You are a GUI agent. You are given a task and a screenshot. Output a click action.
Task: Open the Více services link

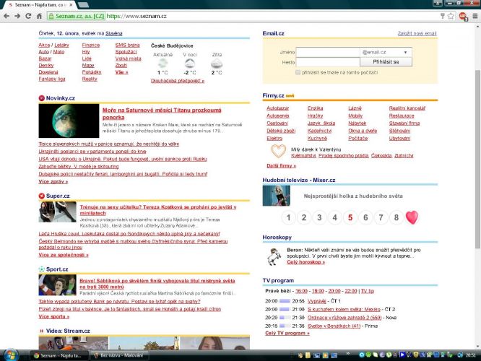pos(121,72)
